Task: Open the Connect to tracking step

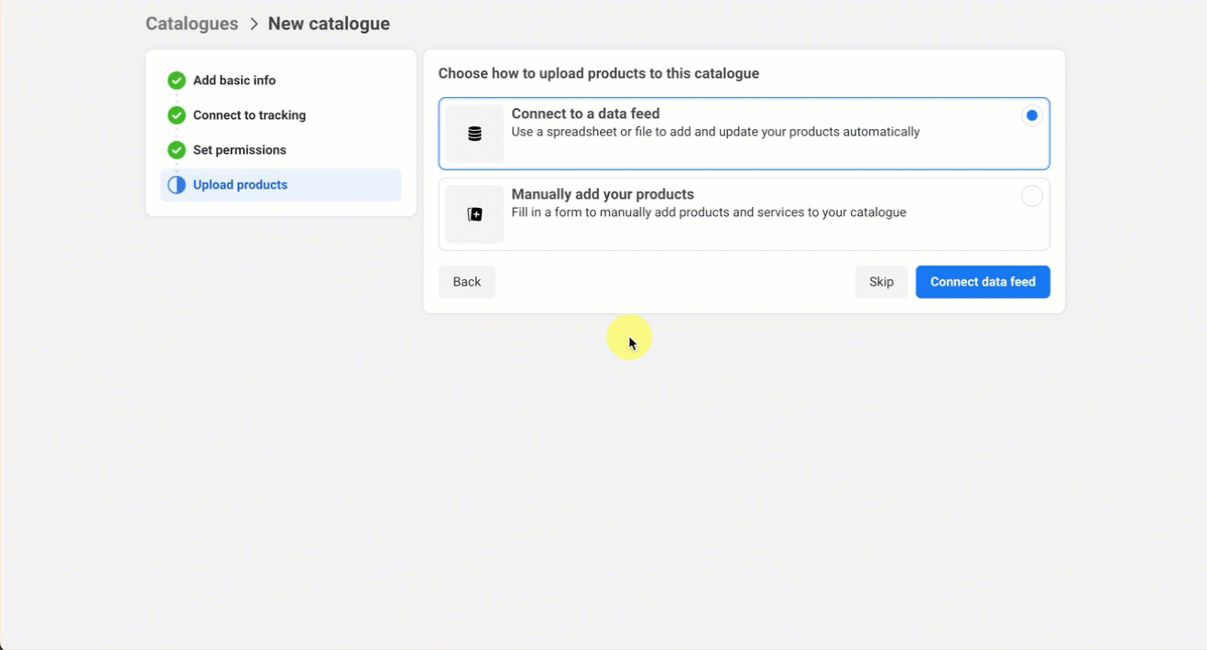Action: pyautogui.click(x=249, y=115)
